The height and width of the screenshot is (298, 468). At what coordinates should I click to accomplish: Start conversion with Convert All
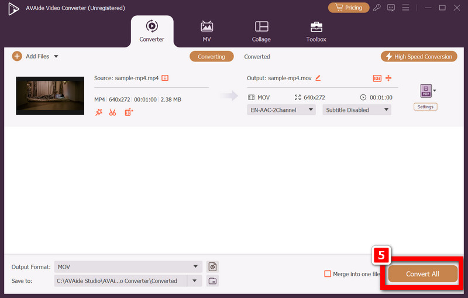[x=422, y=274]
